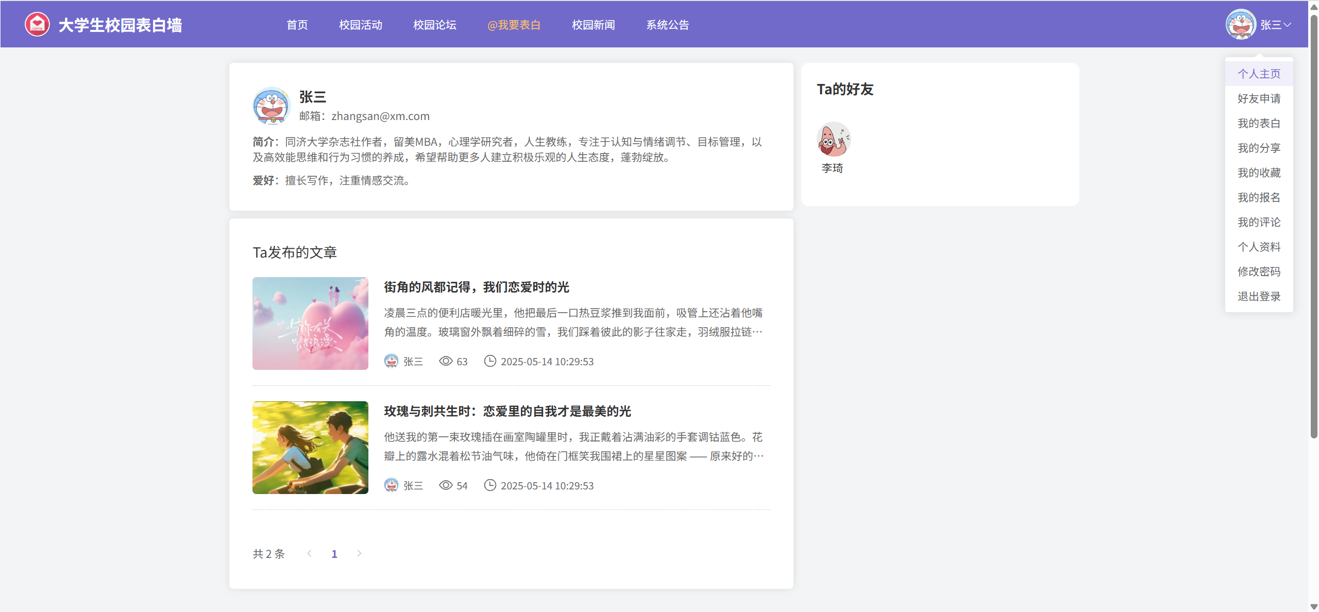Choose 我的收藏 in user dropdown
Image resolution: width=1319 pixels, height=612 pixels.
[x=1259, y=173]
